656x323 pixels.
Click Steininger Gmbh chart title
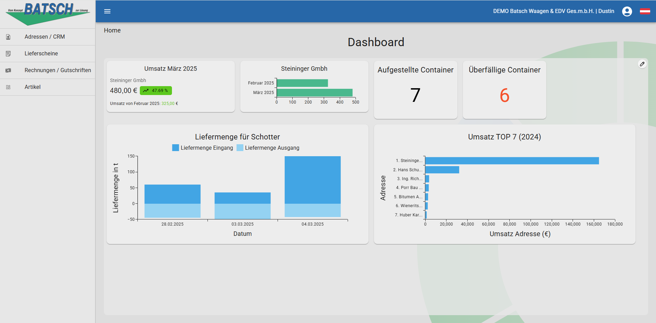304,69
